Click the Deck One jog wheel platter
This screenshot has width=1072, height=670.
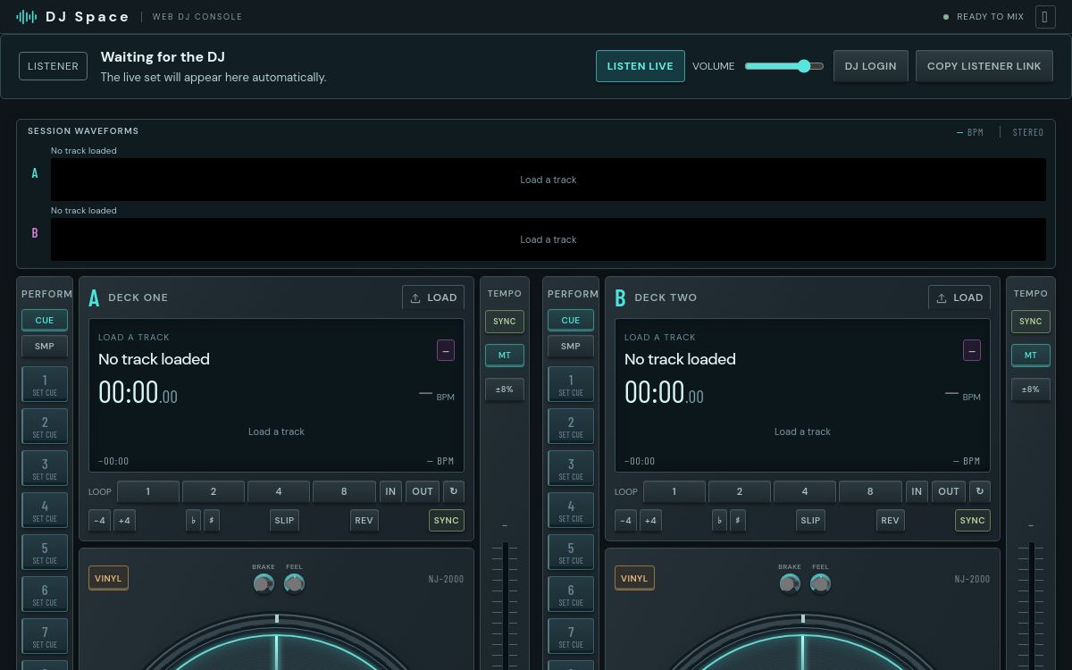point(276,643)
